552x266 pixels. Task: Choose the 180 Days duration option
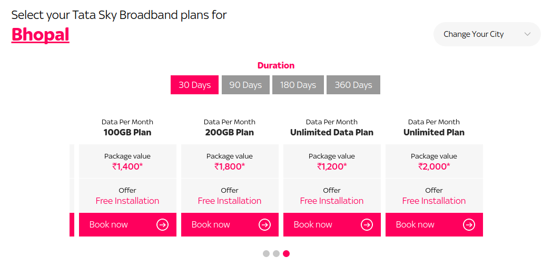coord(298,85)
